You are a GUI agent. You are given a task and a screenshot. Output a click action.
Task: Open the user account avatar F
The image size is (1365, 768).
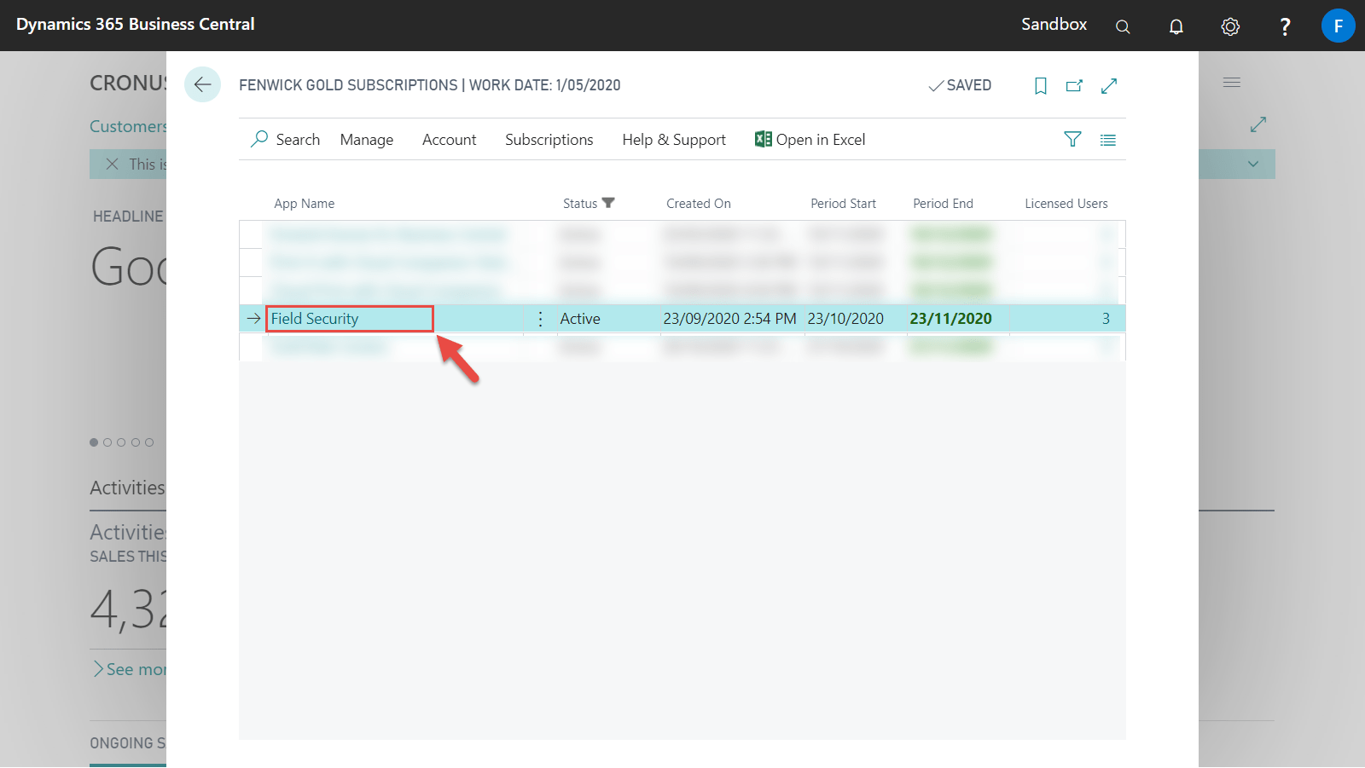coord(1338,26)
